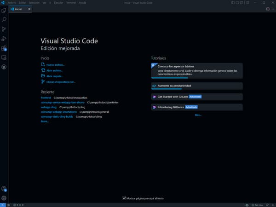276x207 pixels.
Task: Open the recent project listed fifth under Reciente
Action: tap(57, 116)
